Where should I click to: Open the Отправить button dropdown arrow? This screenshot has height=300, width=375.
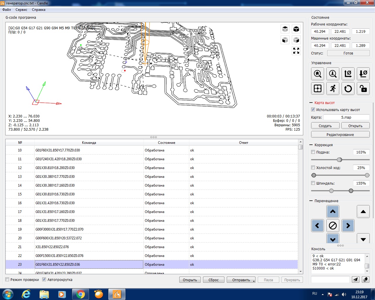254,281
